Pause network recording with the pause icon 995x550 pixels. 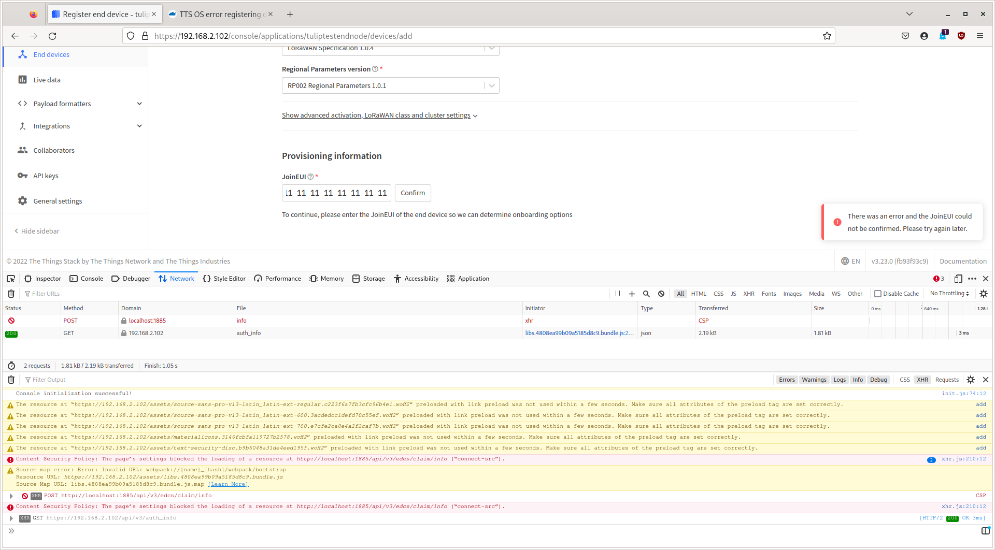point(618,294)
